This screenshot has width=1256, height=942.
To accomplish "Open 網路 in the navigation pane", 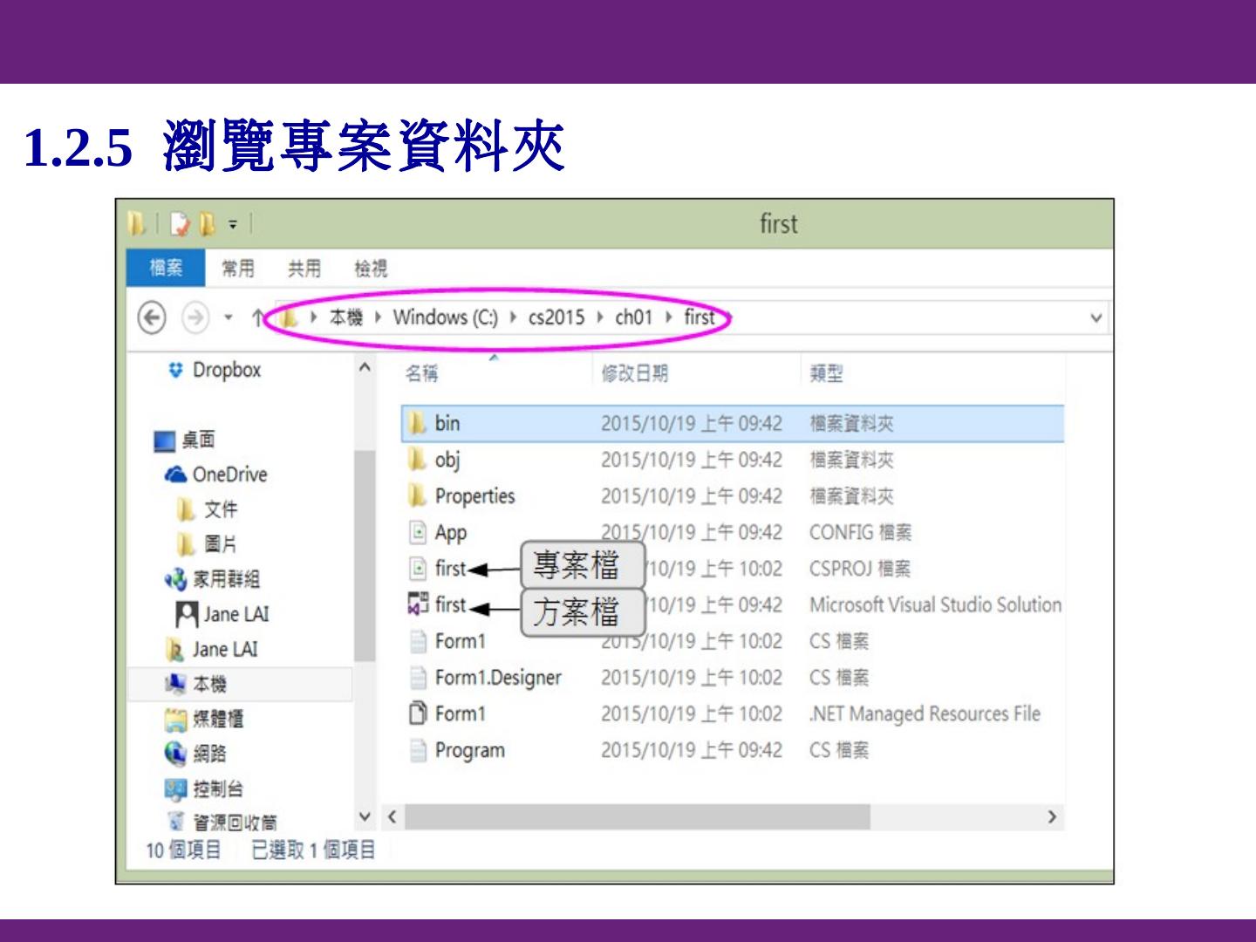I will pos(210,754).
